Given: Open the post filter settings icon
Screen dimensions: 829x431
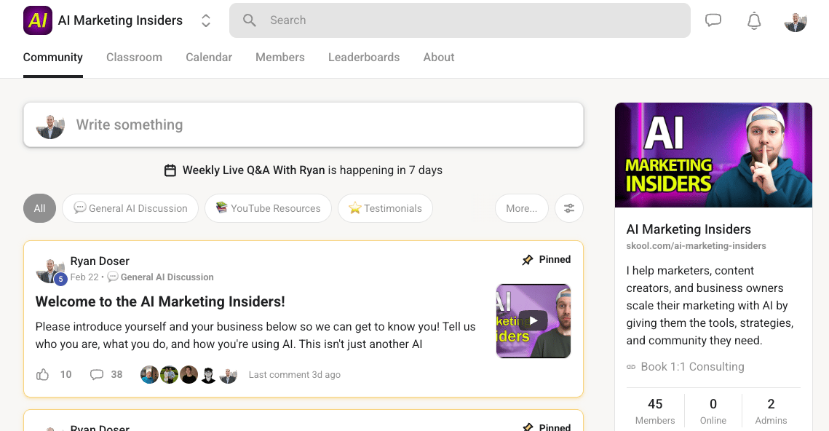Looking at the screenshot, I should [x=569, y=208].
